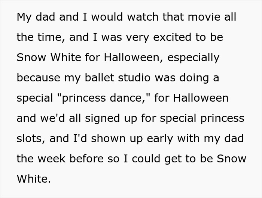Click the final word "White." on last line
Image resolution: width=262 pixels, height=198 pixels.
click(x=34, y=179)
